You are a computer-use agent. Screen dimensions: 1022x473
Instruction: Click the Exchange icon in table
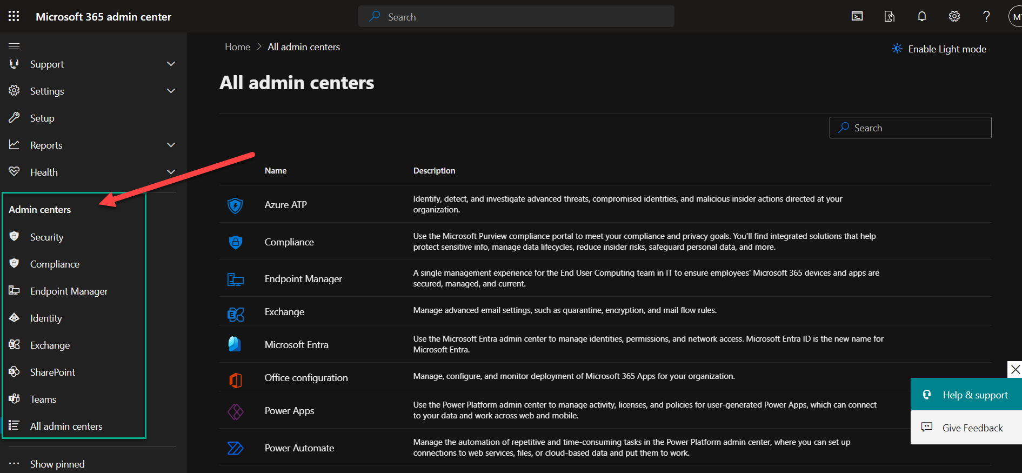tap(236, 314)
